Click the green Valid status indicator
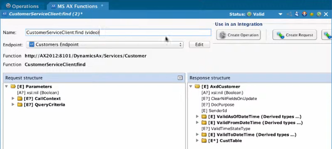This screenshot has height=149, width=332. (249, 14)
